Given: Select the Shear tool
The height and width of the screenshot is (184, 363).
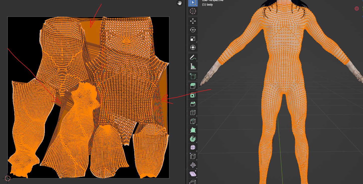Looking at the screenshot, I should tap(193, 173).
